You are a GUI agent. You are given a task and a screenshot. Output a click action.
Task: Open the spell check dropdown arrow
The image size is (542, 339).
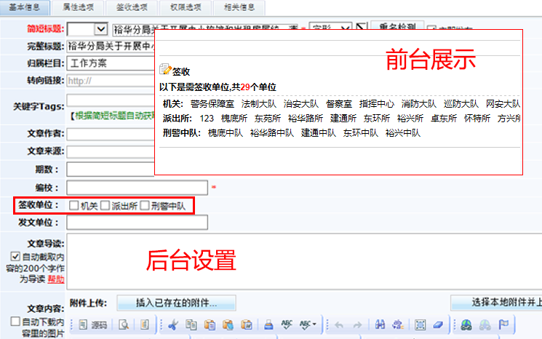[313, 324]
